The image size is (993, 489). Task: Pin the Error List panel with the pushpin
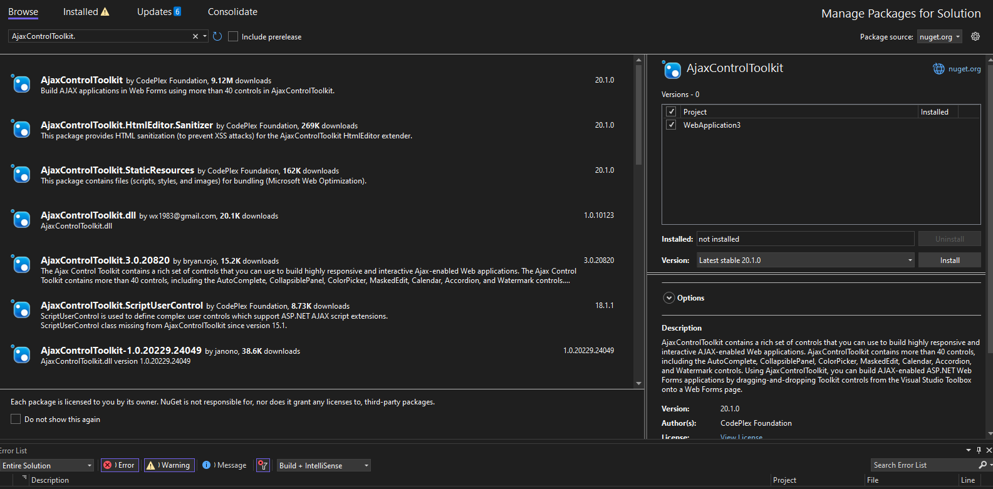tap(979, 450)
